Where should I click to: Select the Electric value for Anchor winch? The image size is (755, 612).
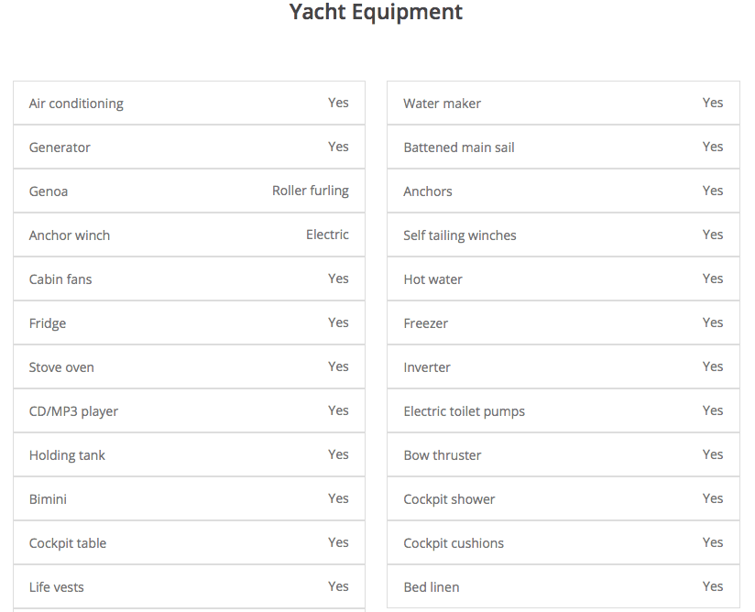pos(327,235)
